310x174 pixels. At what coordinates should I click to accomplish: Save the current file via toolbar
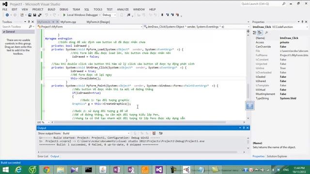point(34,15)
